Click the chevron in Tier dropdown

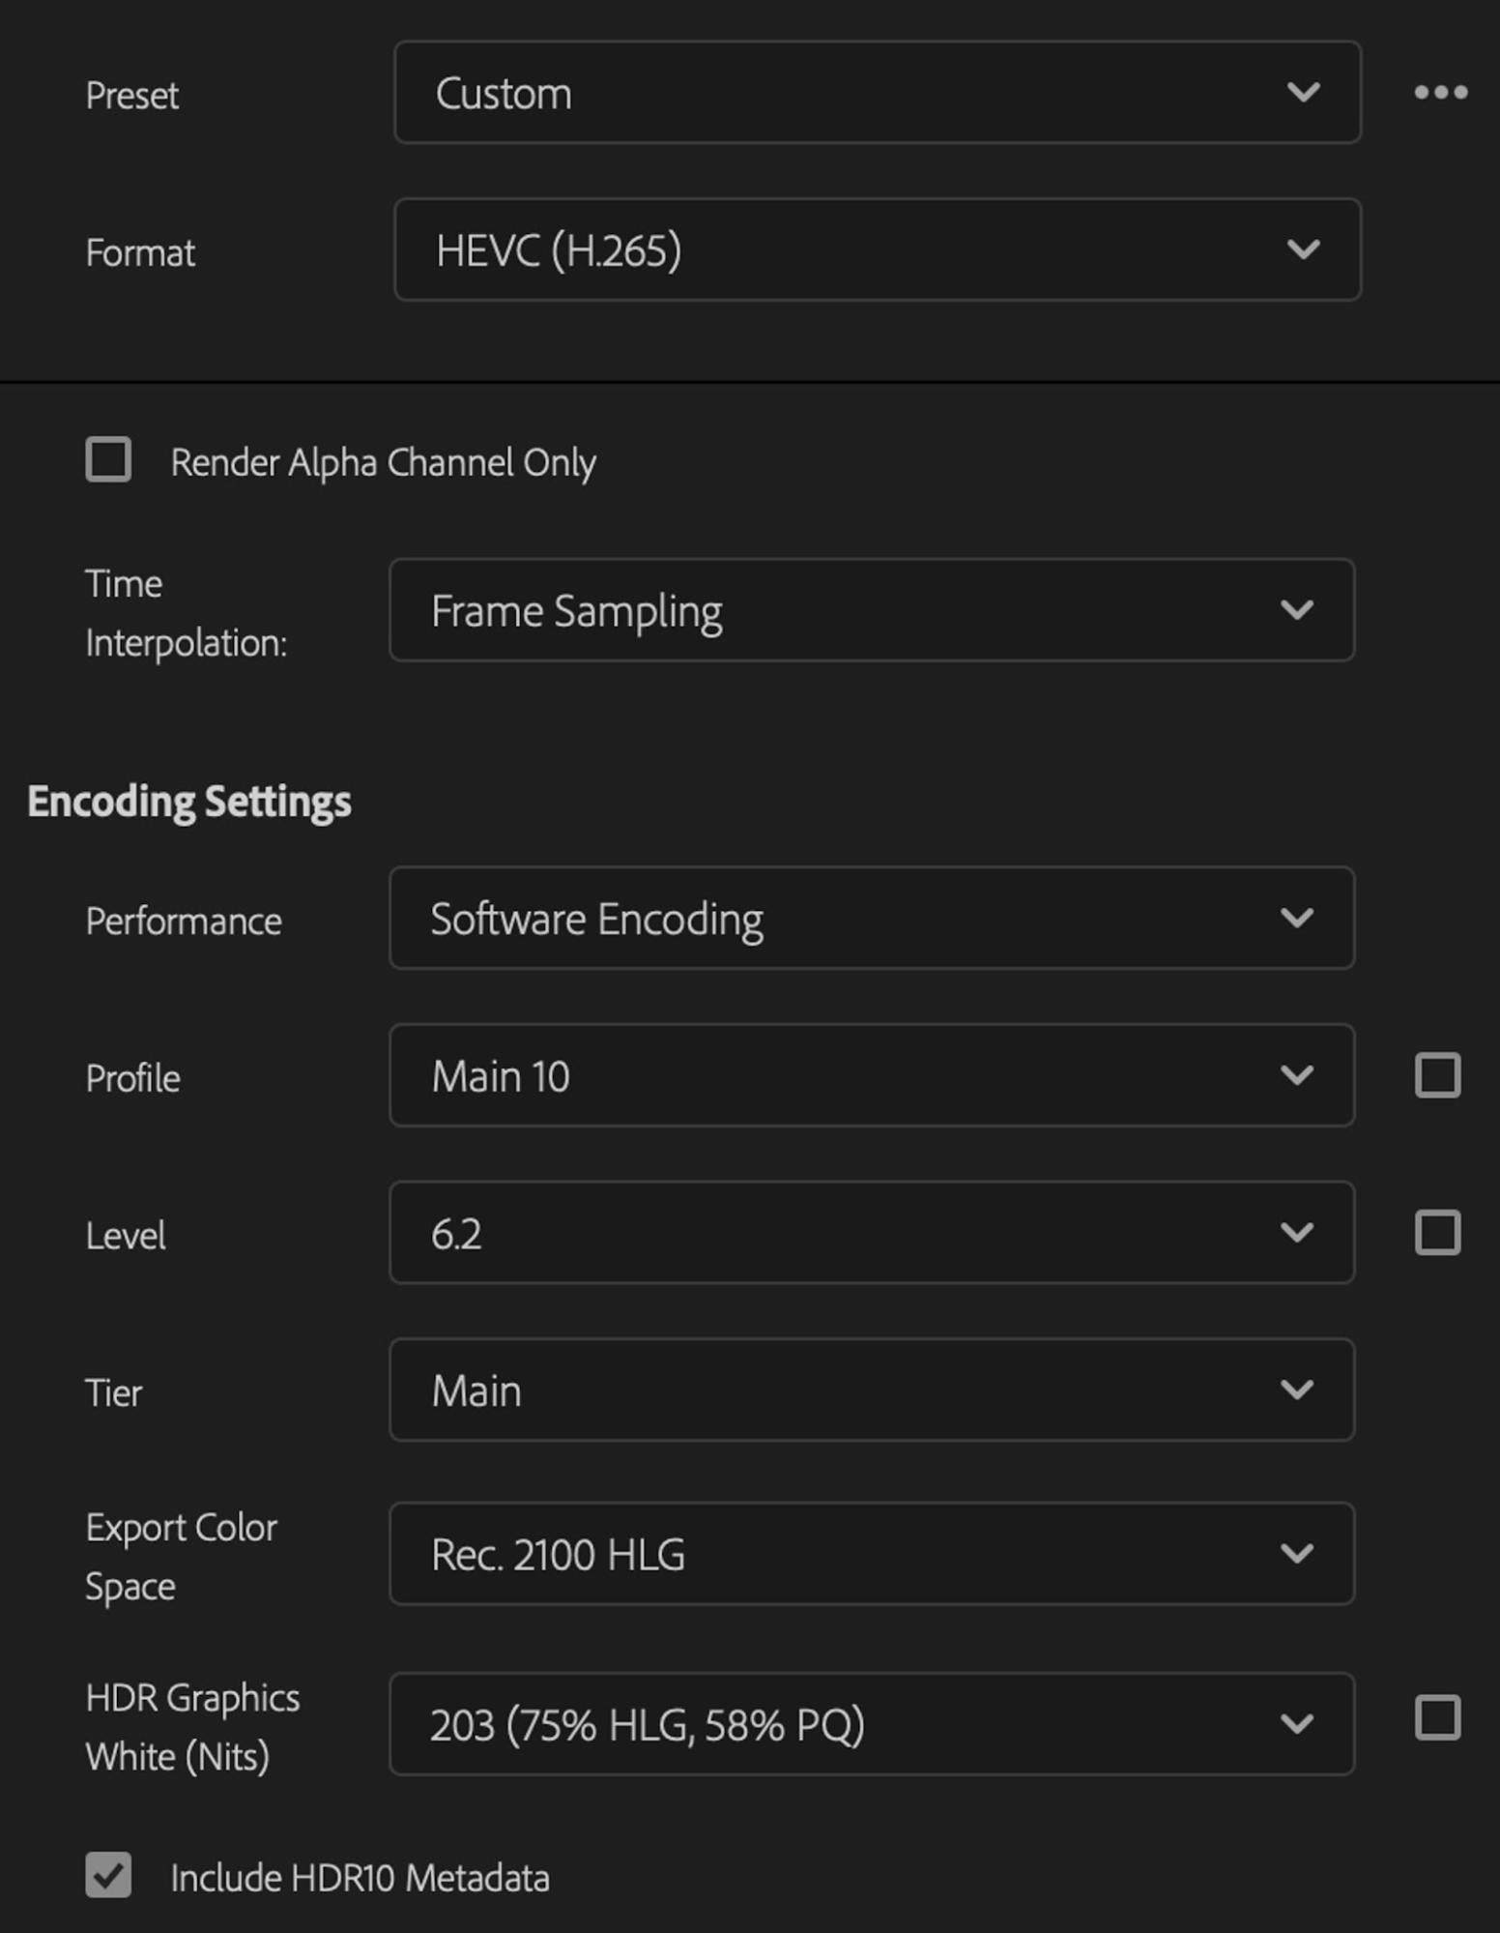1296,1390
